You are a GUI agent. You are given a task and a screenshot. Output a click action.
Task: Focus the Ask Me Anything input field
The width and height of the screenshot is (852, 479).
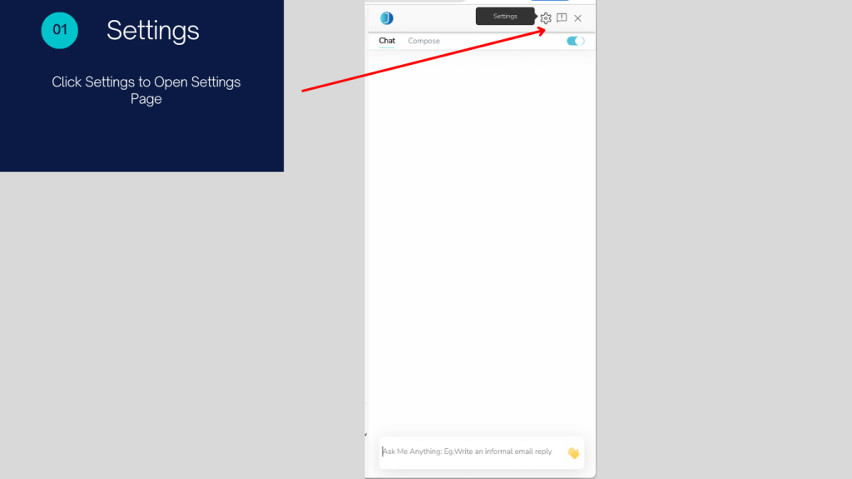click(470, 452)
